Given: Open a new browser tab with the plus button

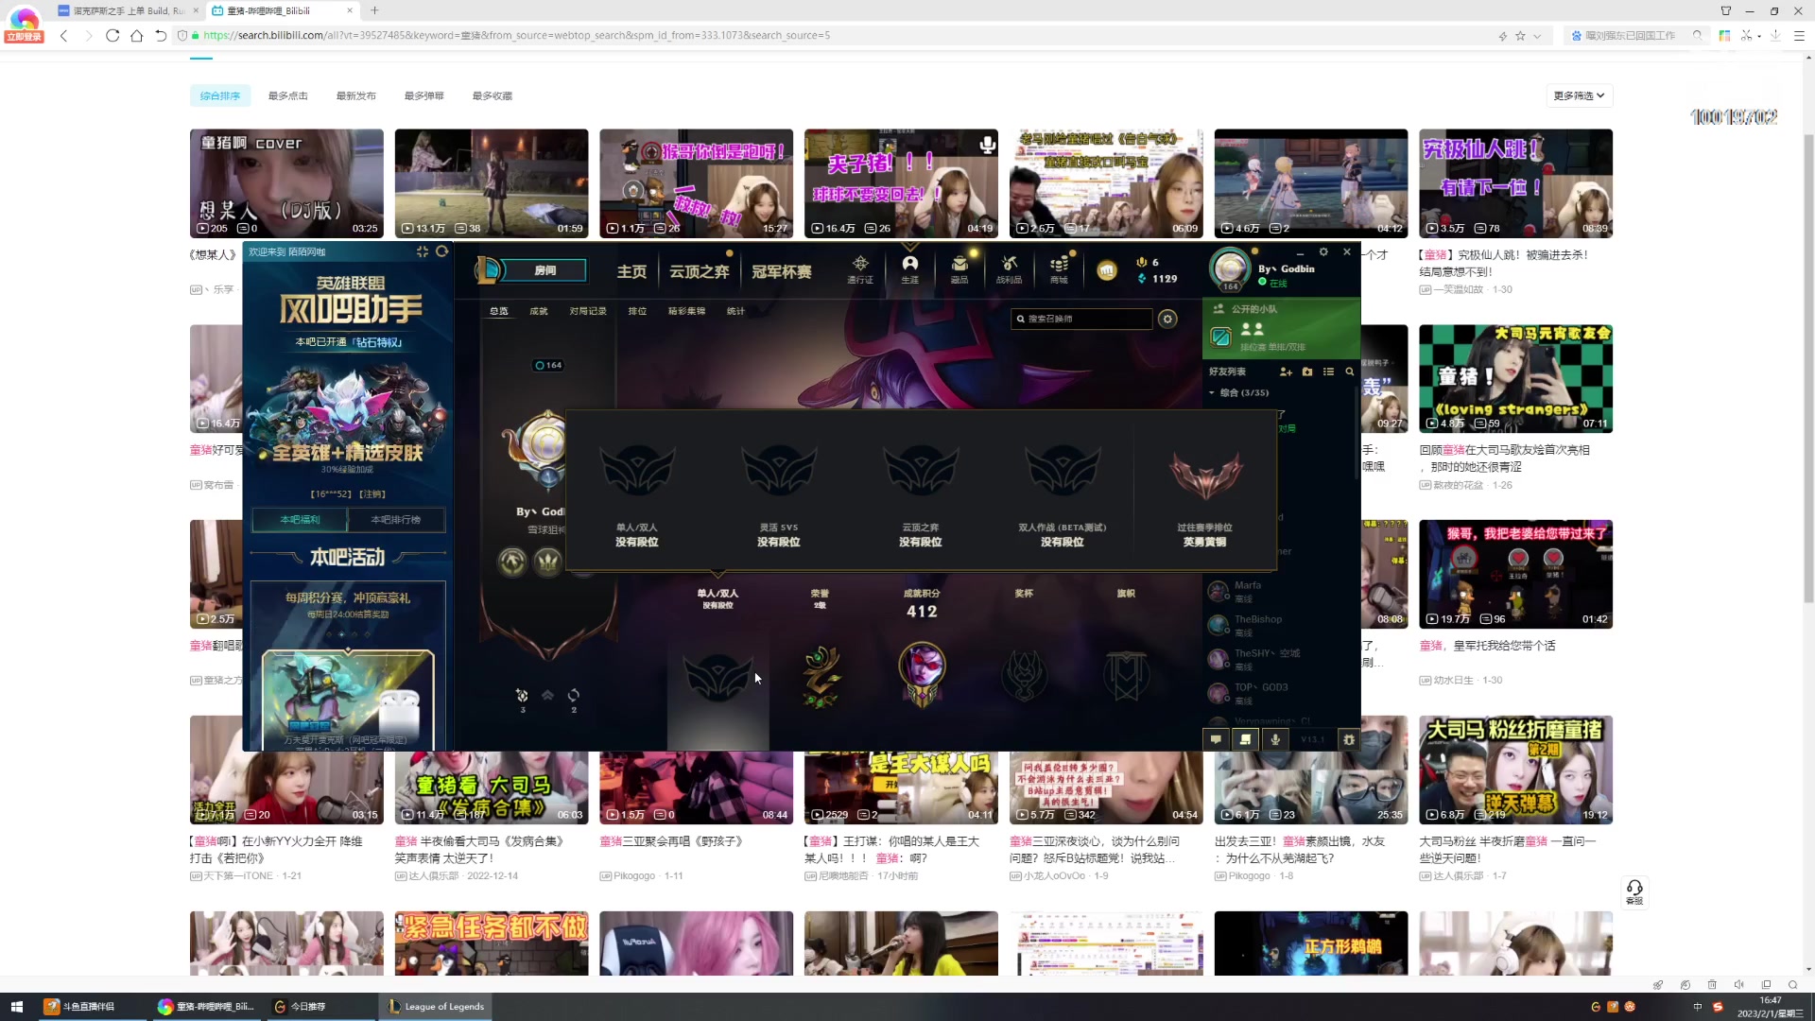Looking at the screenshot, I should [x=374, y=10].
